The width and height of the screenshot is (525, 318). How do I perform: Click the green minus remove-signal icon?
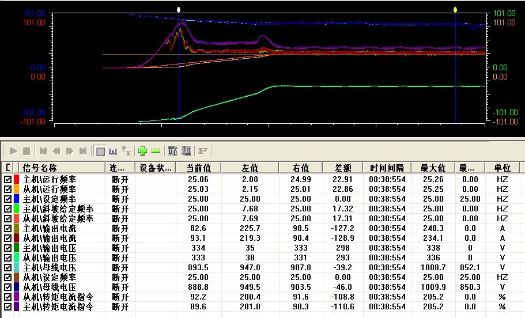(156, 151)
